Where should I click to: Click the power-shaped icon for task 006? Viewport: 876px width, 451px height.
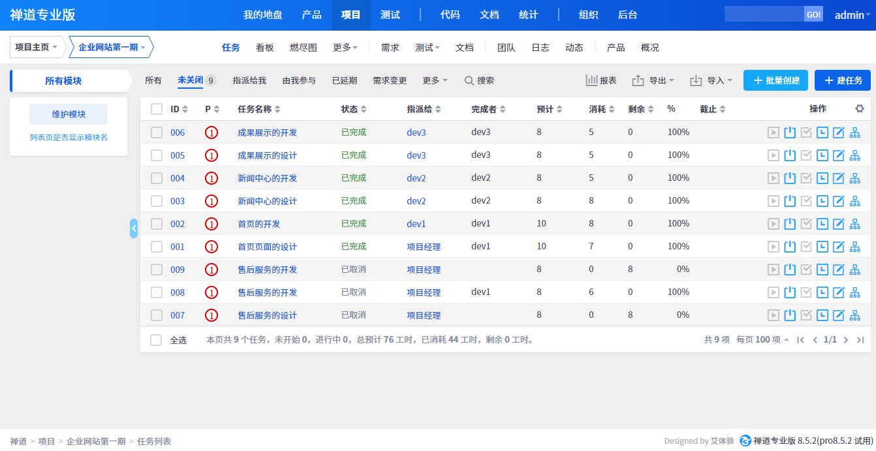790,132
